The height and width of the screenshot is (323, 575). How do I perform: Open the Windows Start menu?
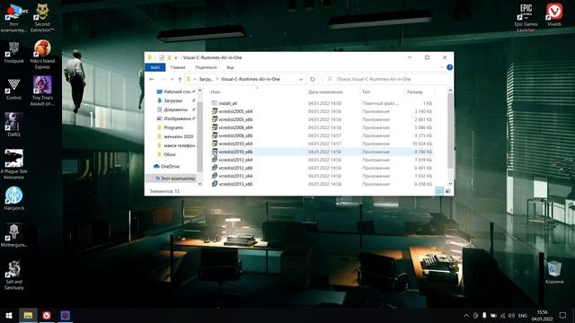coord(9,315)
